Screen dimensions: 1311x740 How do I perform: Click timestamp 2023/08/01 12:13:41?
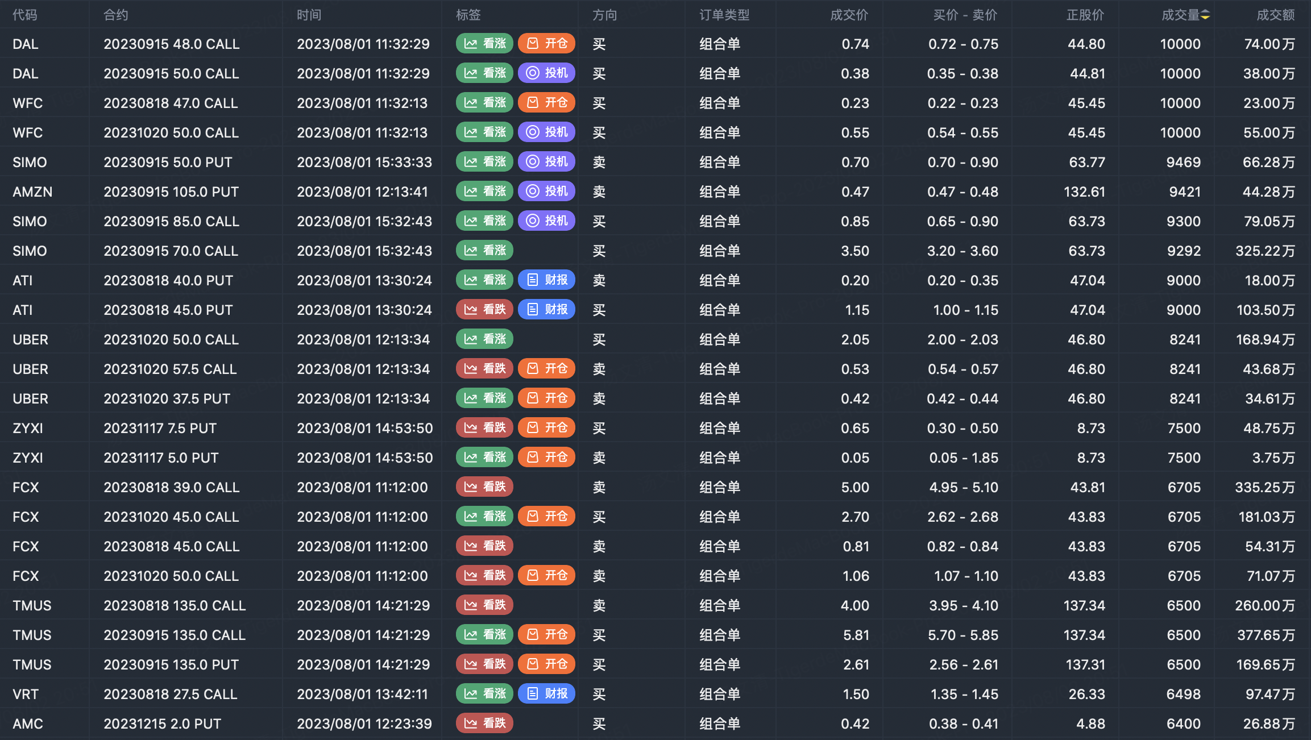[x=362, y=192]
